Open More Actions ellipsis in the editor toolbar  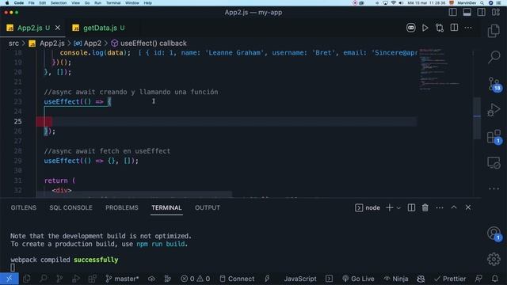tap(468, 28)
